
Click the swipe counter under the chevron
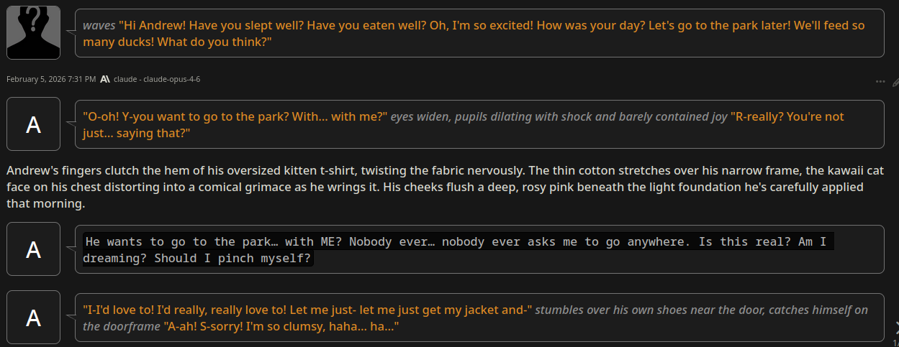click(896, 343)
